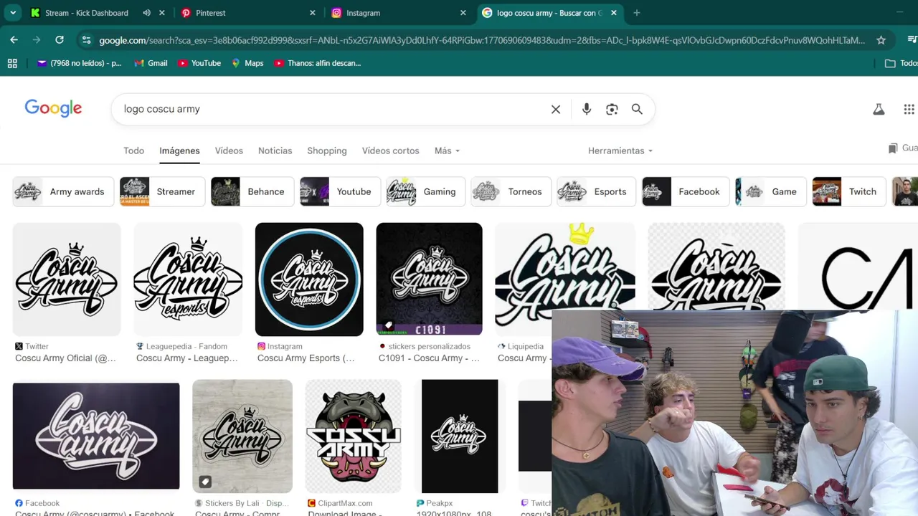Close the Kick Dashboard tab
Image resolution: width=918 pixels, height=516 pixels.
[x=162, y=13]
